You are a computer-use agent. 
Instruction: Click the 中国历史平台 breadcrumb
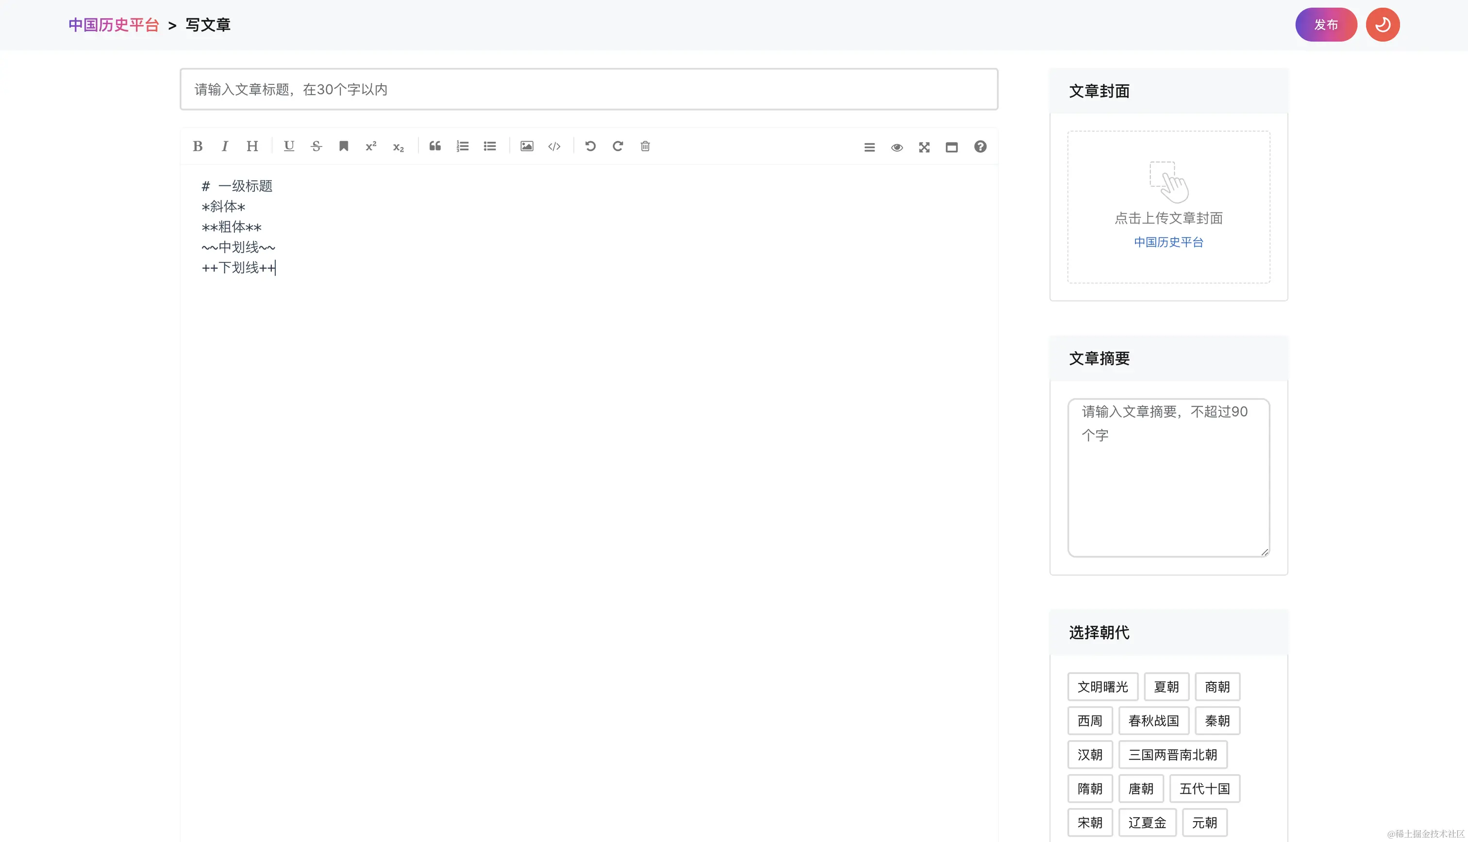113,24
